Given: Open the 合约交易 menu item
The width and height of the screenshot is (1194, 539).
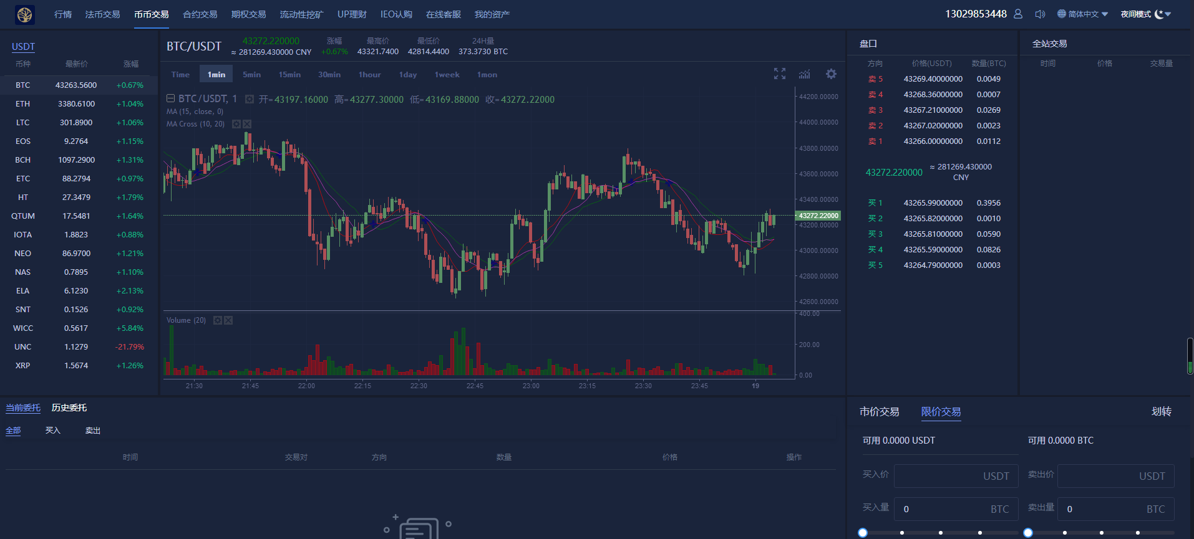Looking at the screenshot, I should click(200, 14).
